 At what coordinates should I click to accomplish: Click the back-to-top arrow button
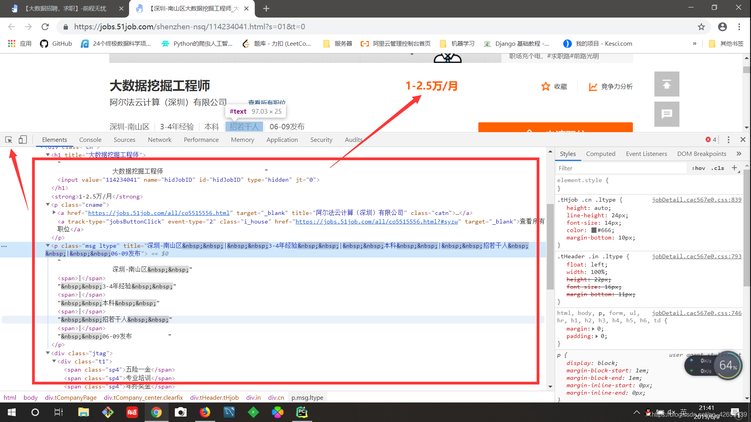tap(667, 84)
